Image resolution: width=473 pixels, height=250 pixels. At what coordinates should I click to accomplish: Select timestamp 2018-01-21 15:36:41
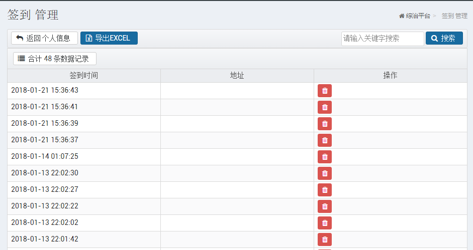(x=45, y=107)
